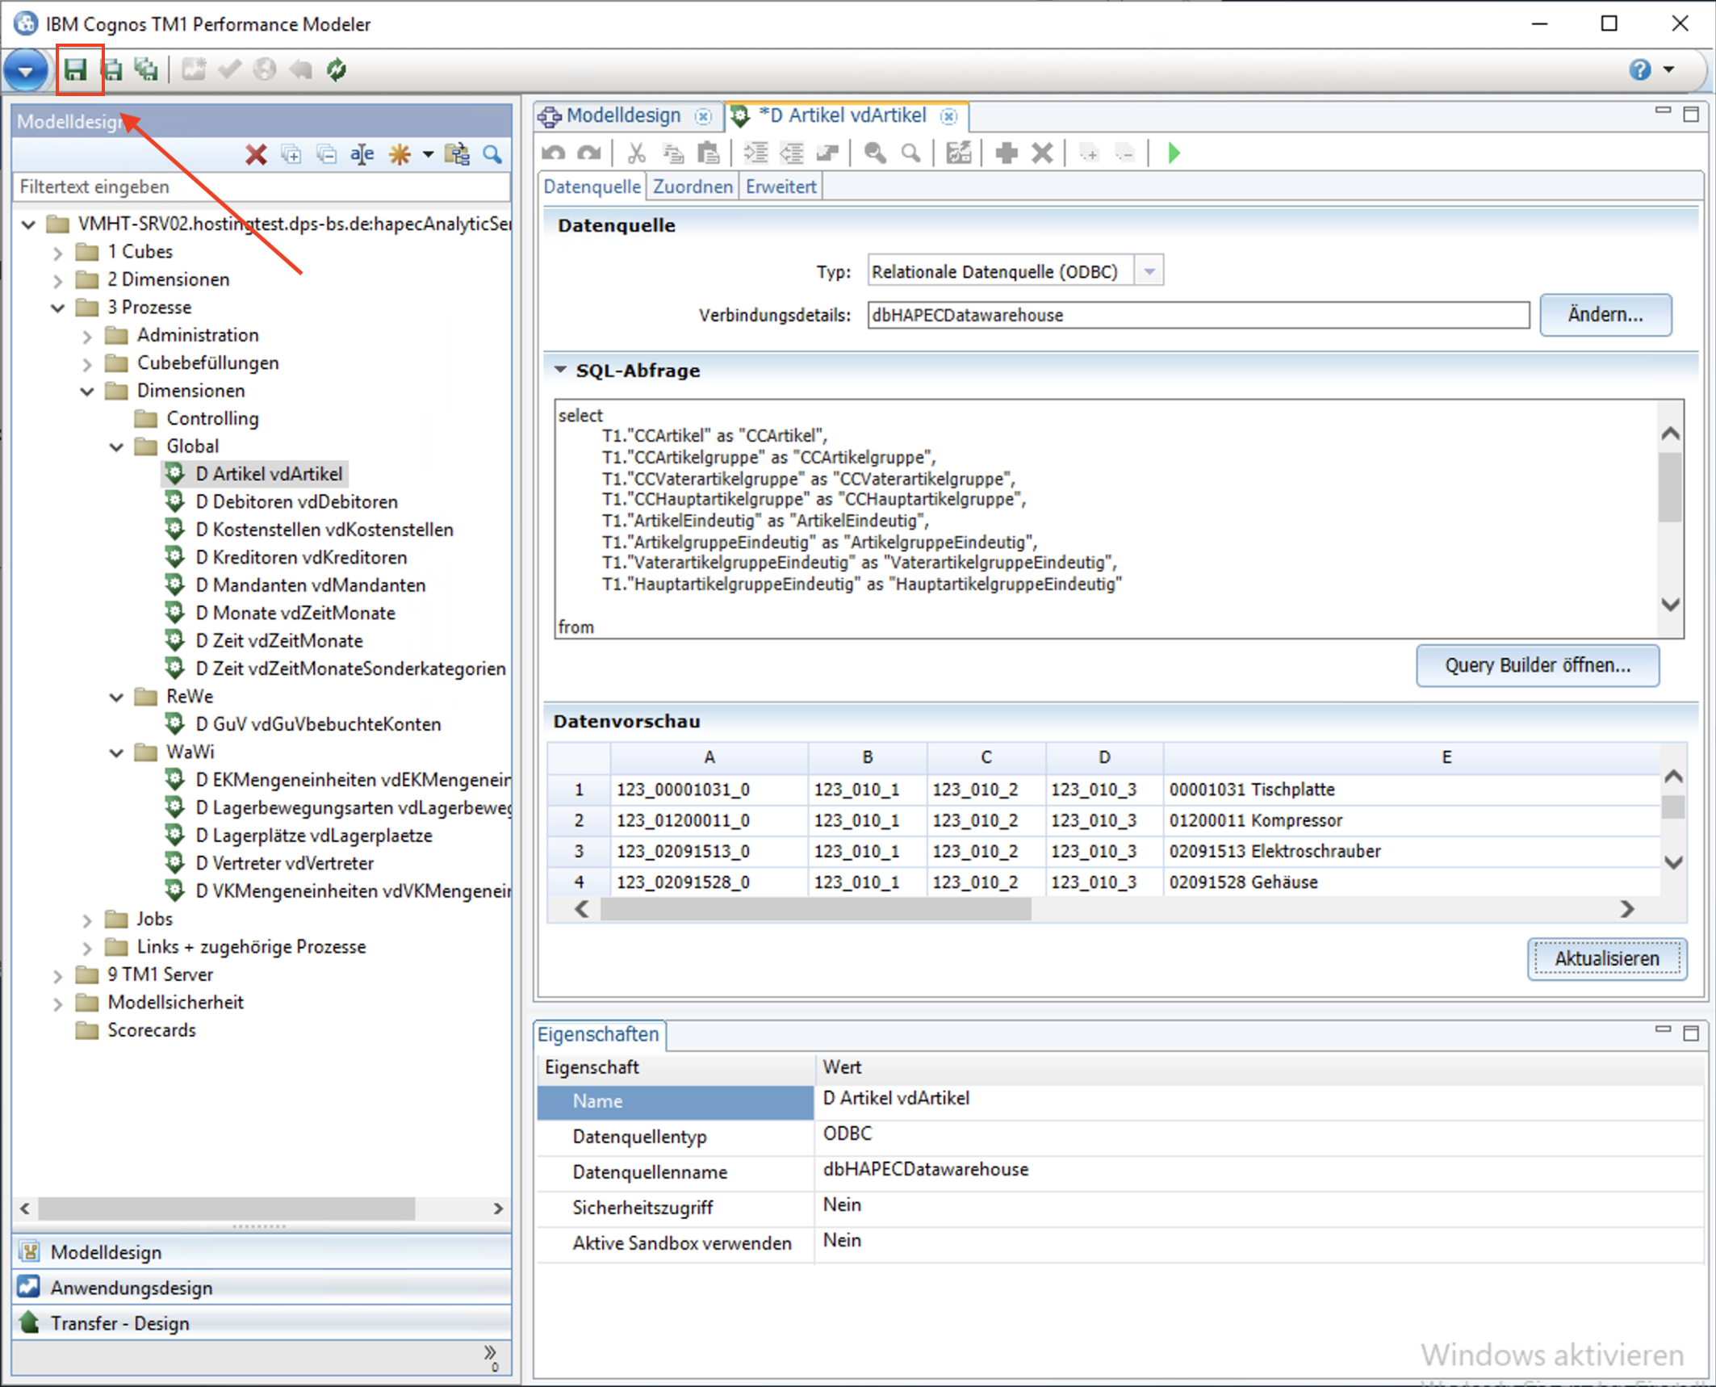Image resolution: width=1716 pixels, height=1387 pixels.
Task: Click the orange star new-object icon
Action: pyautogui.click(x=400, y=154)
